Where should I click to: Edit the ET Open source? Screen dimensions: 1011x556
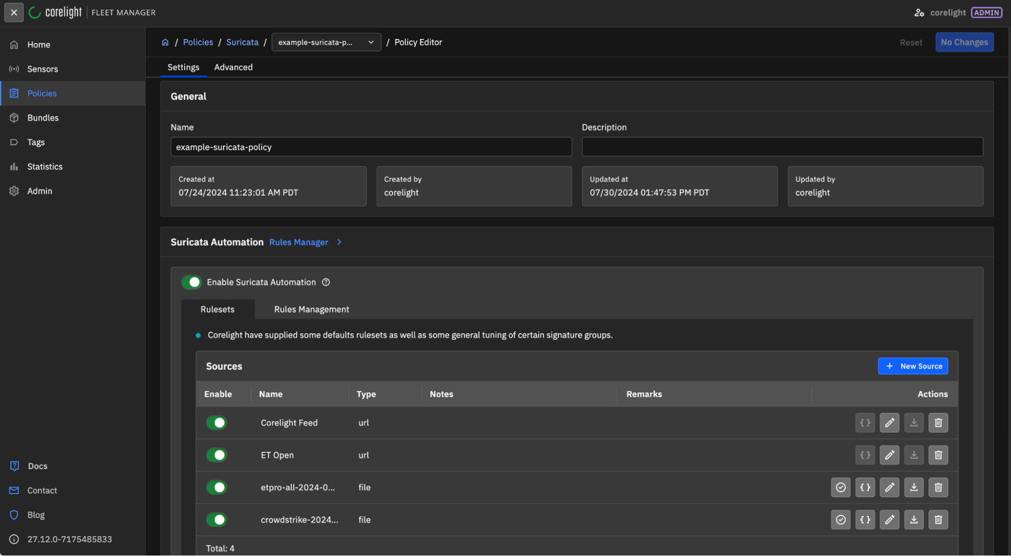pos(889,455)
